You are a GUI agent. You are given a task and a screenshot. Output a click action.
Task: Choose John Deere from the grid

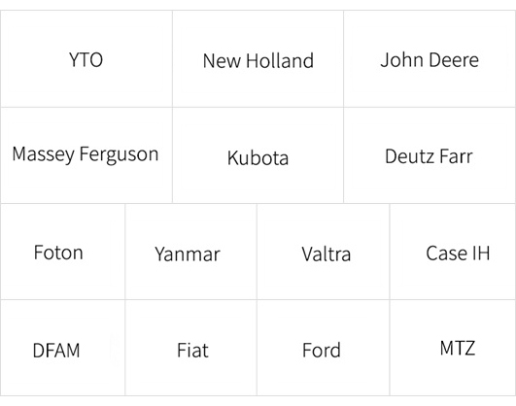pos(430,59)
